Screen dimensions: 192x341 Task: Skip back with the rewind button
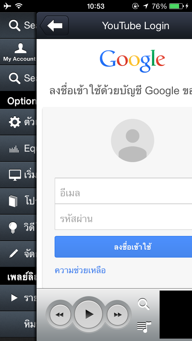[60, 315]
